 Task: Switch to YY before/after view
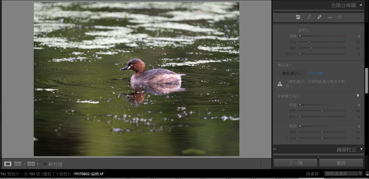coord(31,164)
